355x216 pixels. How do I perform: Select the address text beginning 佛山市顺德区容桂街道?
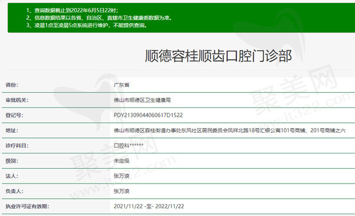click(x=229, y=130)
